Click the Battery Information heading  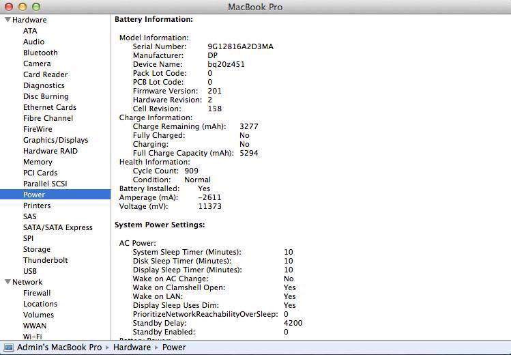(x=154, y=19)
